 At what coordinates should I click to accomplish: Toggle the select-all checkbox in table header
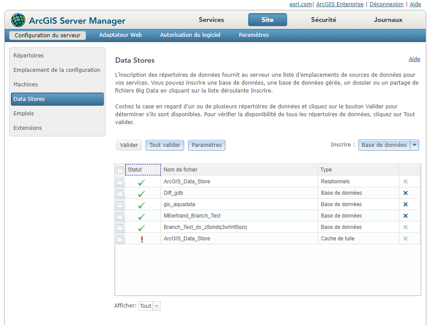120,170
